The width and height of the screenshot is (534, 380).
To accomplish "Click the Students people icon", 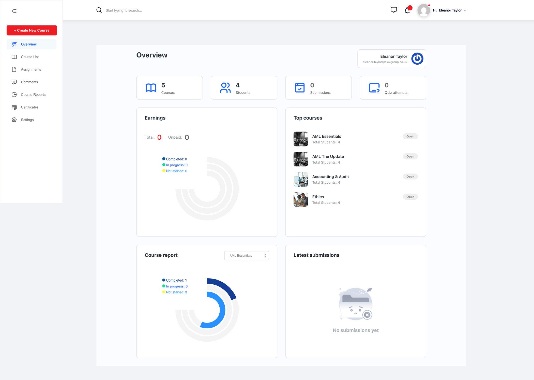I will 225,88.
